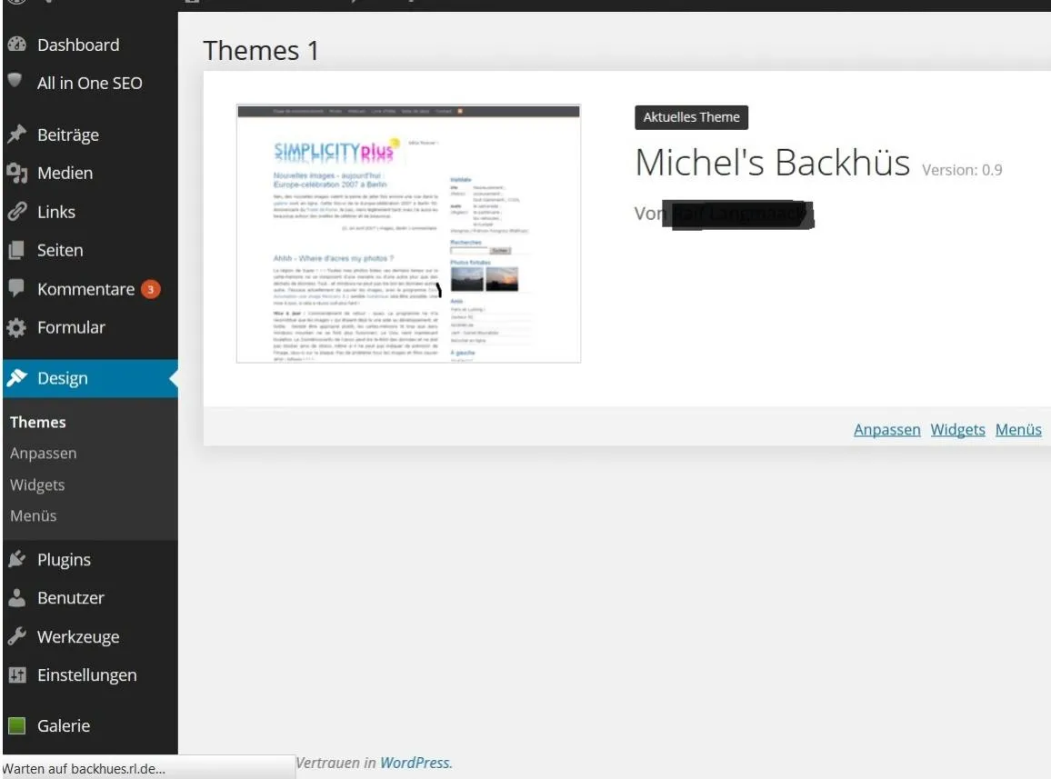Open Anpassen submenu entry in sidebar
1051x779 pixels.
[x=43, y=454]
